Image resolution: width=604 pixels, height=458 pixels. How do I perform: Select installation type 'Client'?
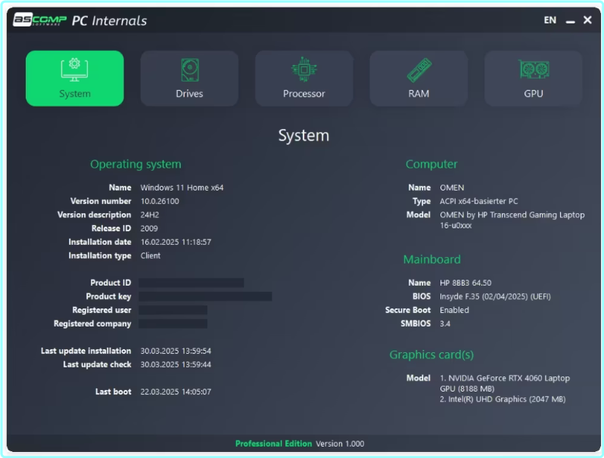(x=150, y=255)
